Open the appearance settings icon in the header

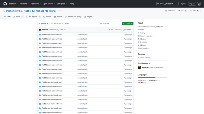(199, 4)
